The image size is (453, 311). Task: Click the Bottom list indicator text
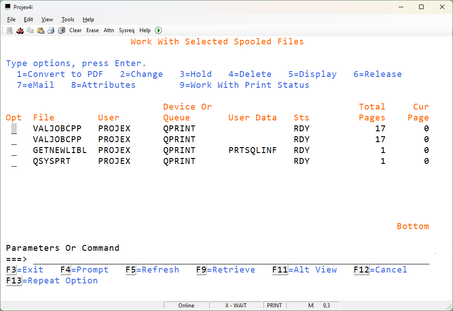click(413, 226)
